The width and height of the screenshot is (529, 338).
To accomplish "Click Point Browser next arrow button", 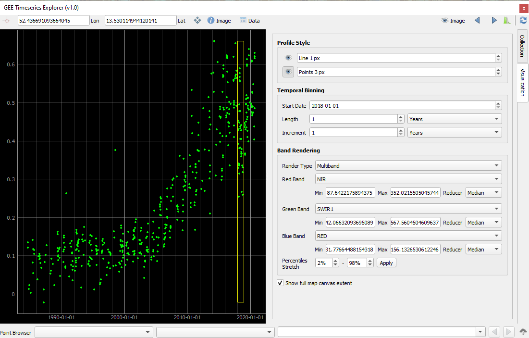I will (x=508, y=332).
